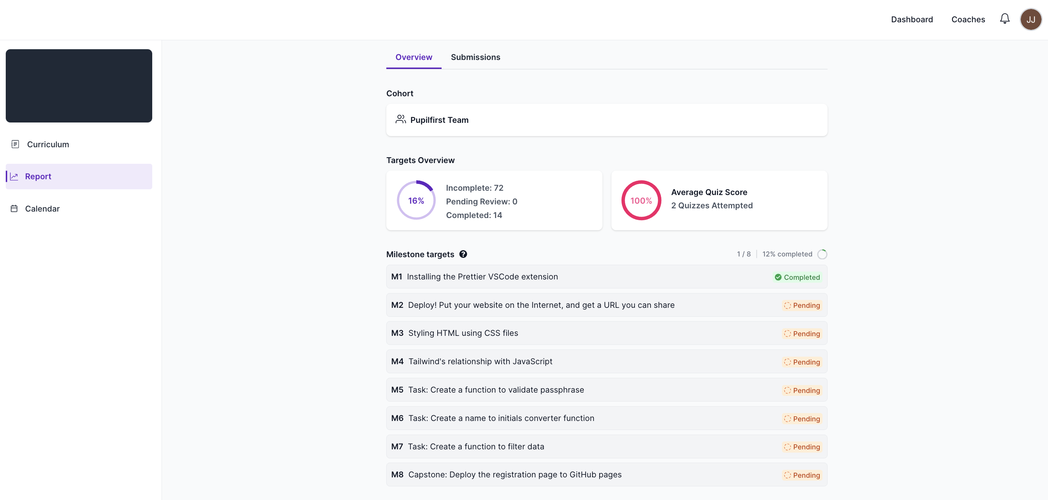Click the green Completed checkmark on M1
This screenshot has width=1048, height=500.
coord(778,277)
